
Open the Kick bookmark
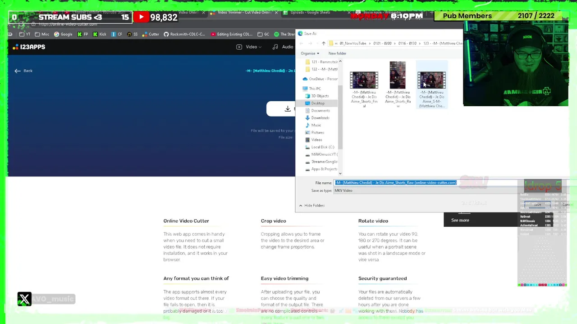point(99,34)
